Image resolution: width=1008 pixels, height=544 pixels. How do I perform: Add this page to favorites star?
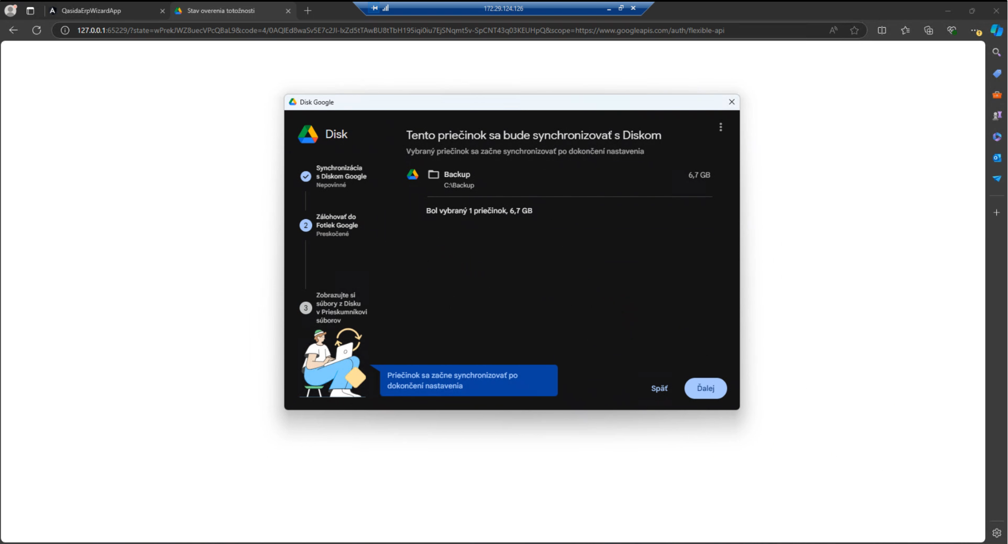tap(854, 30)
